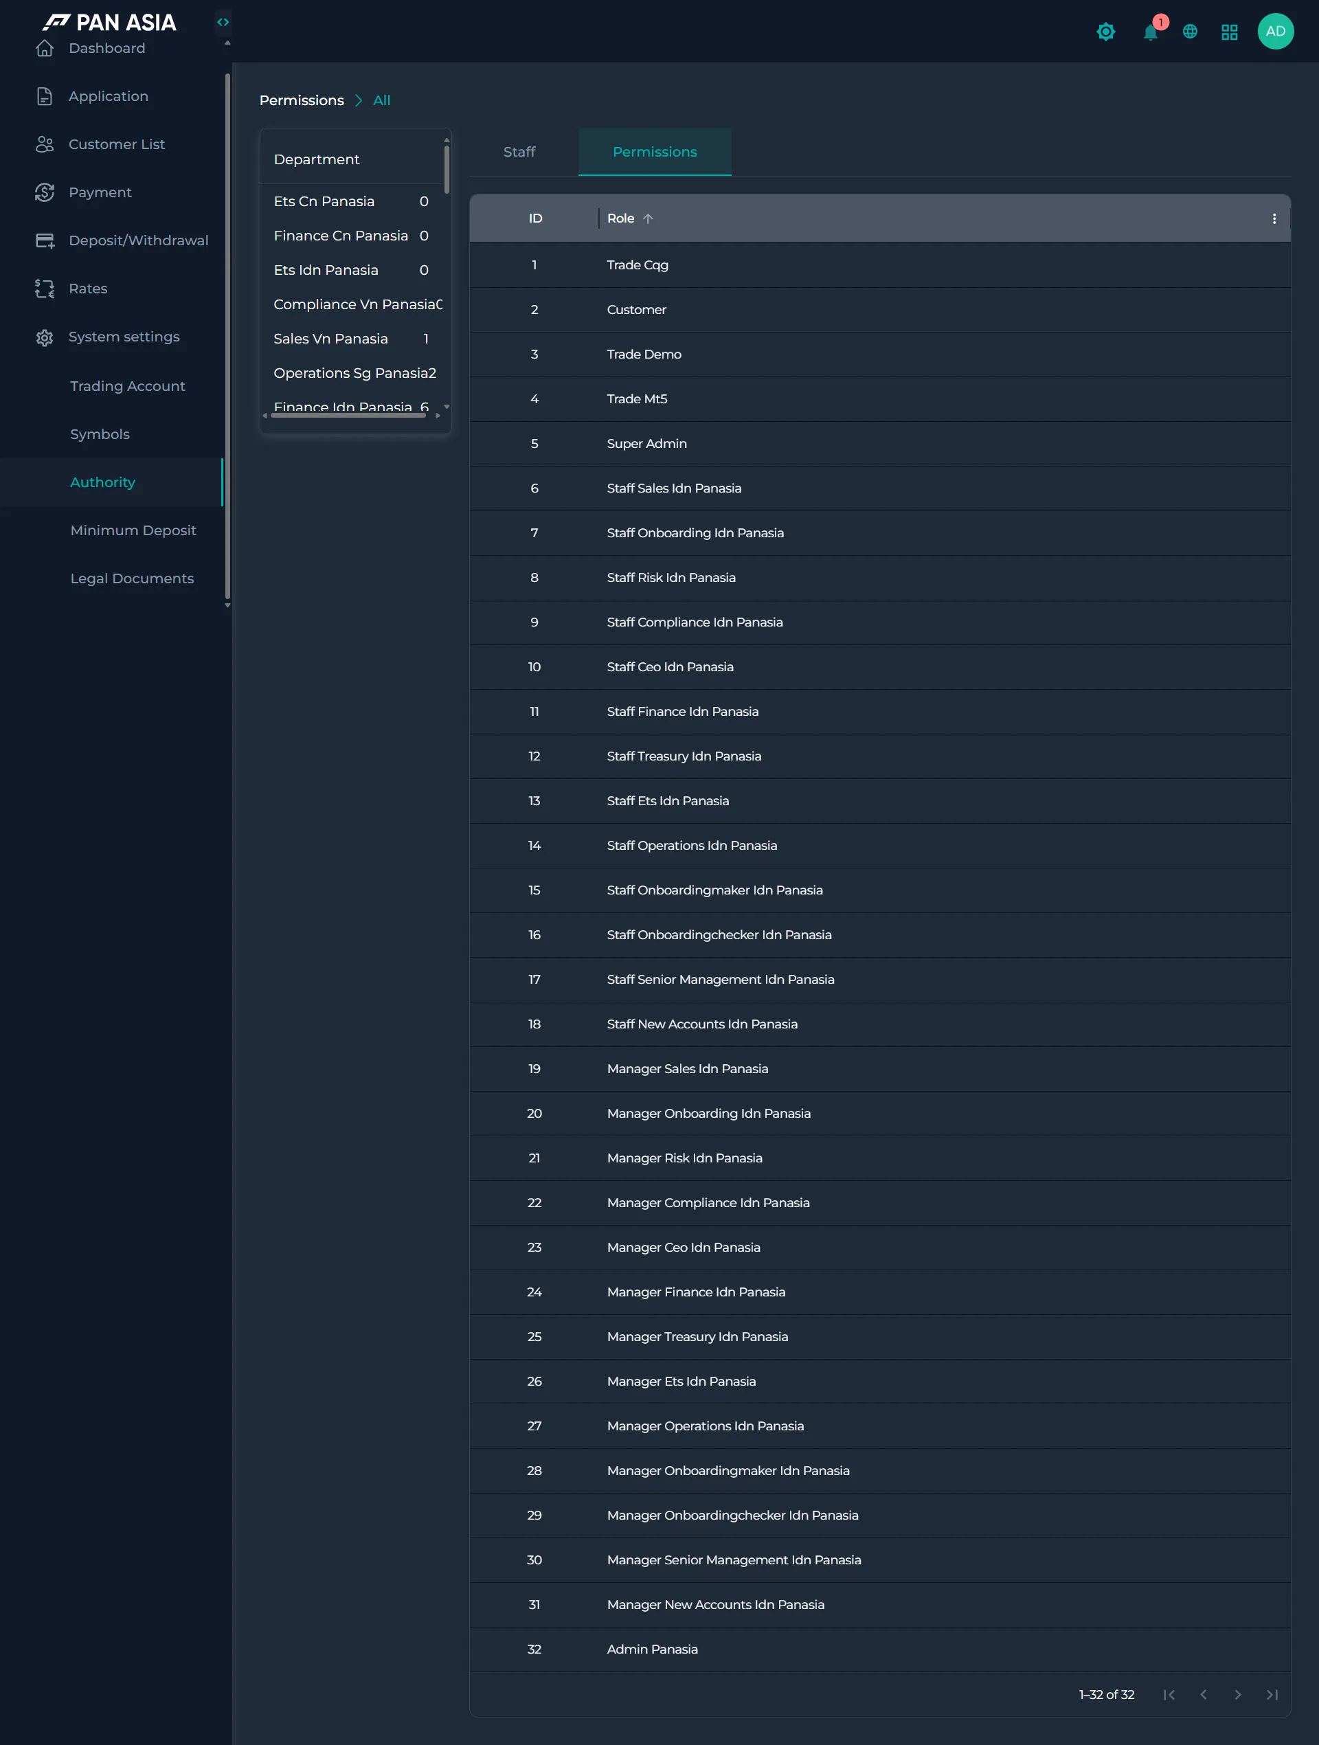The width and height of the screenshot is (1319, 1745).
Task: Select the Compliance Vn Panasia department
Action: (351, 304)
